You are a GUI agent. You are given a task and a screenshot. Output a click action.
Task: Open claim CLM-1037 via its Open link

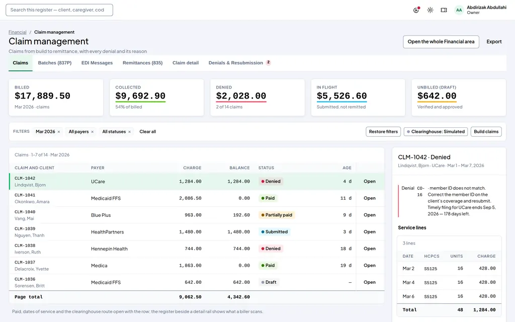pyautogui.click(x=370, y=266)
